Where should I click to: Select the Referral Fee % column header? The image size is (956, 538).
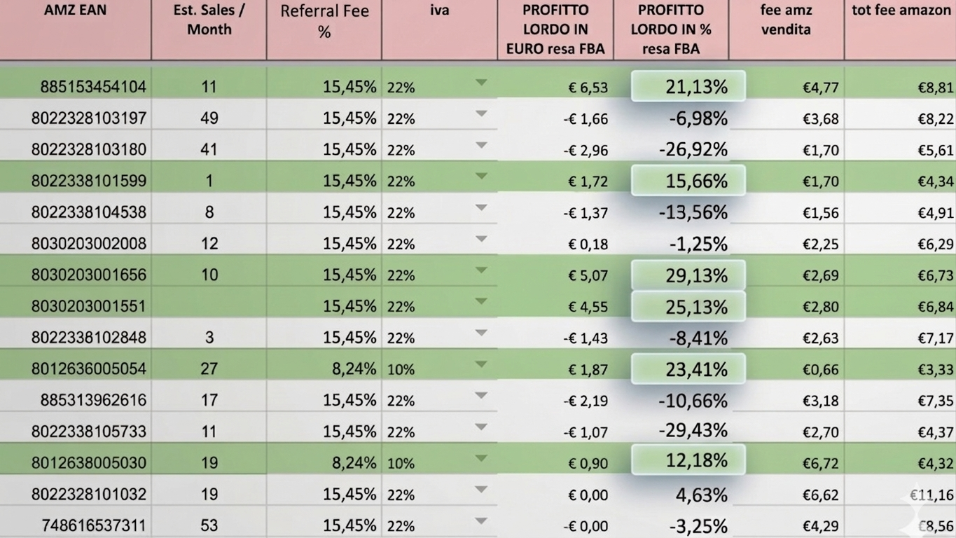point(323,20)
